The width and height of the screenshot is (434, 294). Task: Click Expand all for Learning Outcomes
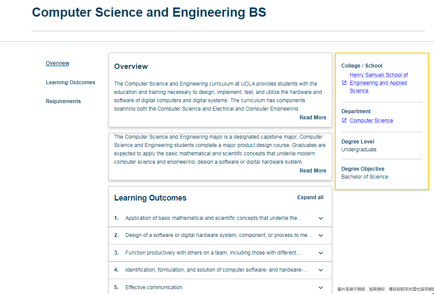point(310,197)
